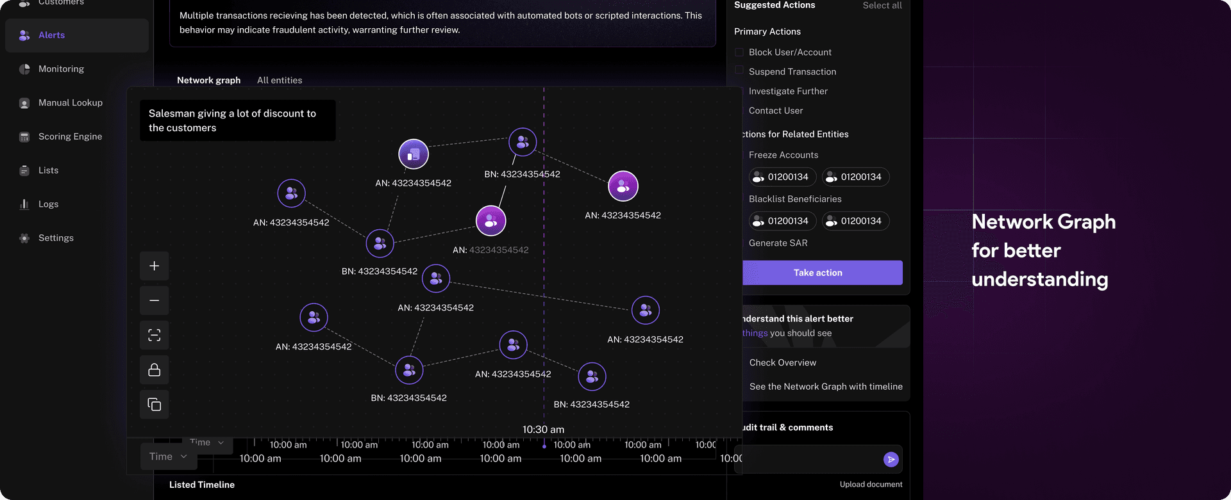This screenshot has width=1231, height=500.
Task: Click the lock graph icon
Action: (154, 369)
